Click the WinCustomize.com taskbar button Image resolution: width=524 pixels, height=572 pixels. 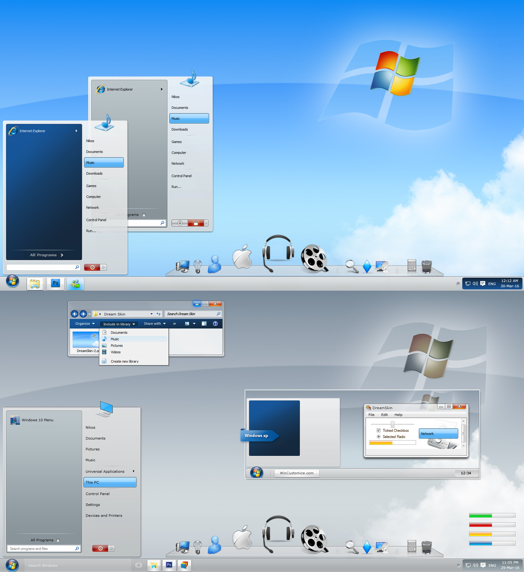(297, 473)
